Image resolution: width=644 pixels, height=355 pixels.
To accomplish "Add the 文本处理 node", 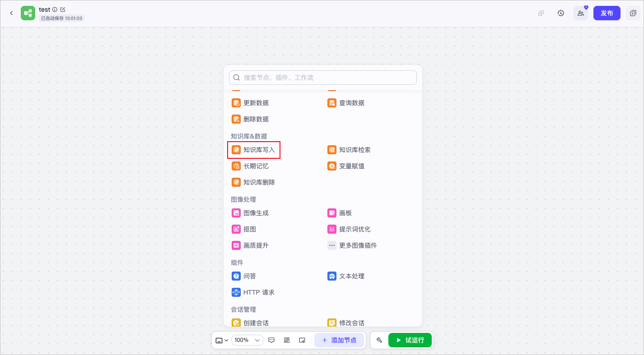I will tap(346, 276).
